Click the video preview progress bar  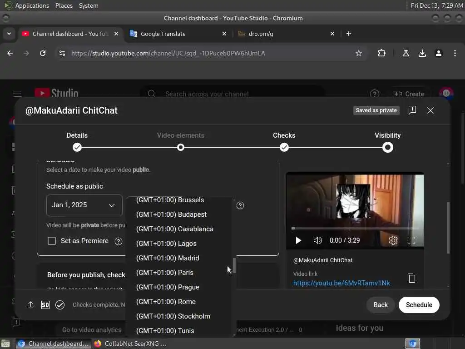354,228
